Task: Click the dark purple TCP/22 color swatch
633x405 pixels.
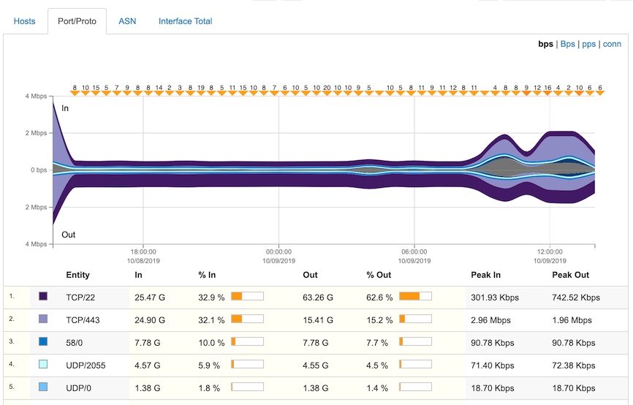Action: pyautogui.click(x=43, y=297)
